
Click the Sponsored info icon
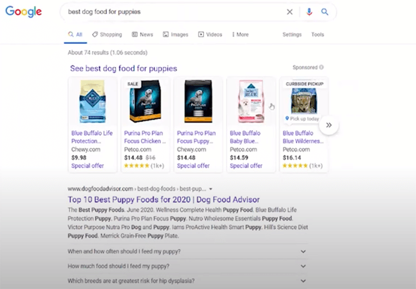point(322,68)
